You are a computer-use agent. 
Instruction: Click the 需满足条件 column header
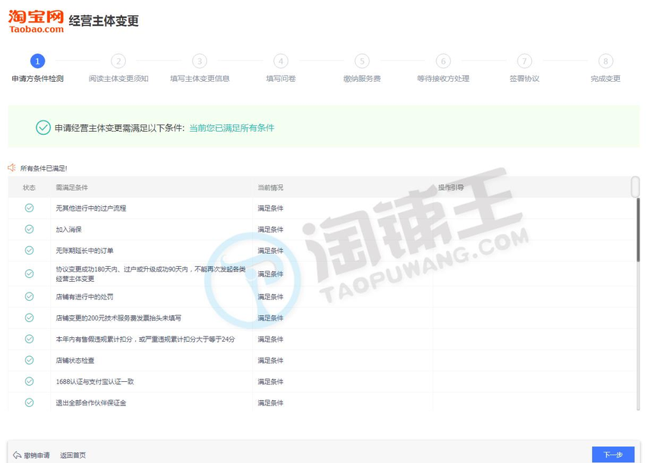coord(72,187)
